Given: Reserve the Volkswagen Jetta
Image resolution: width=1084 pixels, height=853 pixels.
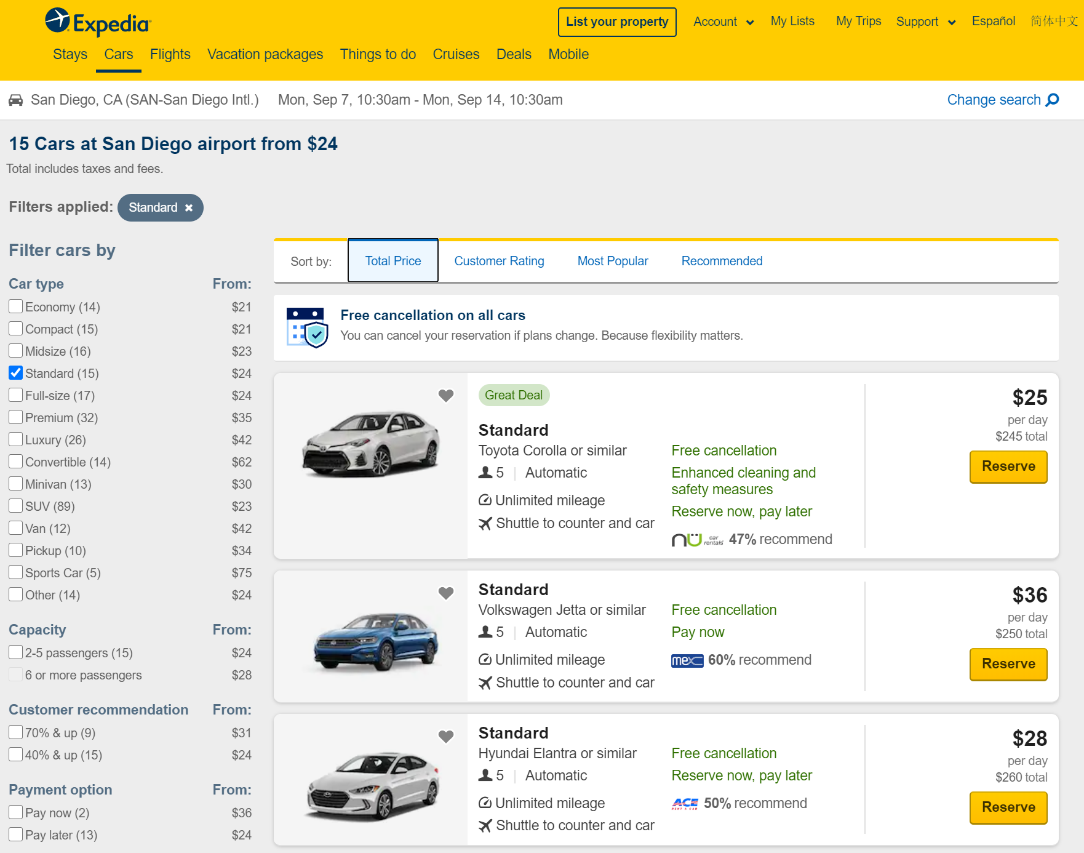Looking at the screenshot, I should [x=1008, y=664].
